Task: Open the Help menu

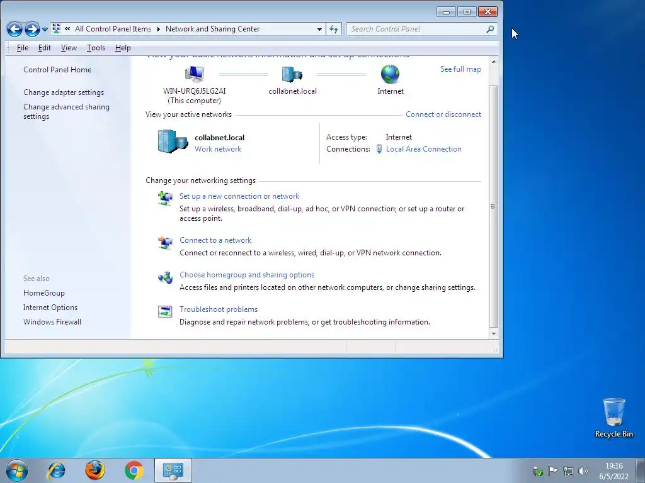Action: pos(123,48)
